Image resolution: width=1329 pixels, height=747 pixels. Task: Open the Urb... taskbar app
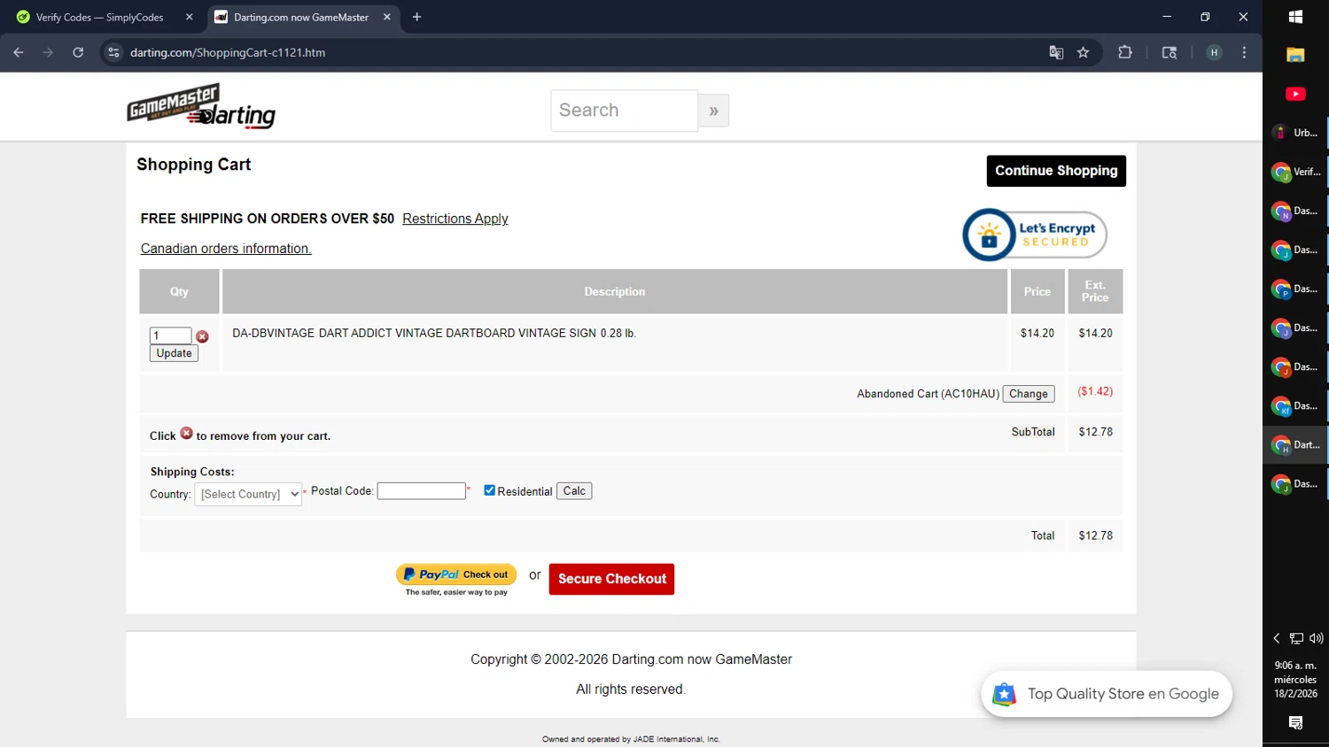(1295, 133)
